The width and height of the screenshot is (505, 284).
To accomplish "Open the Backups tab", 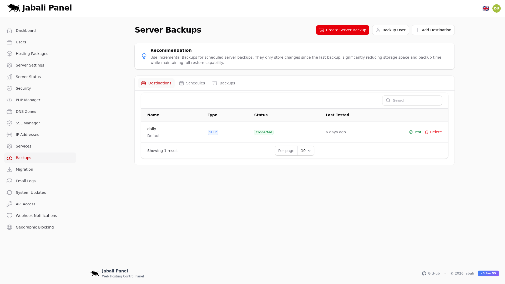I will [x=224, y=83].
